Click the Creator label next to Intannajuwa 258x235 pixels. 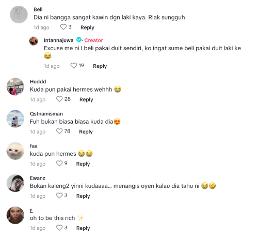tap(93, 40)
